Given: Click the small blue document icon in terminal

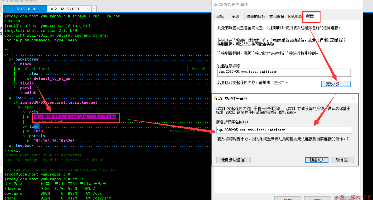Looking at the screenshot, I should point(37,127).
